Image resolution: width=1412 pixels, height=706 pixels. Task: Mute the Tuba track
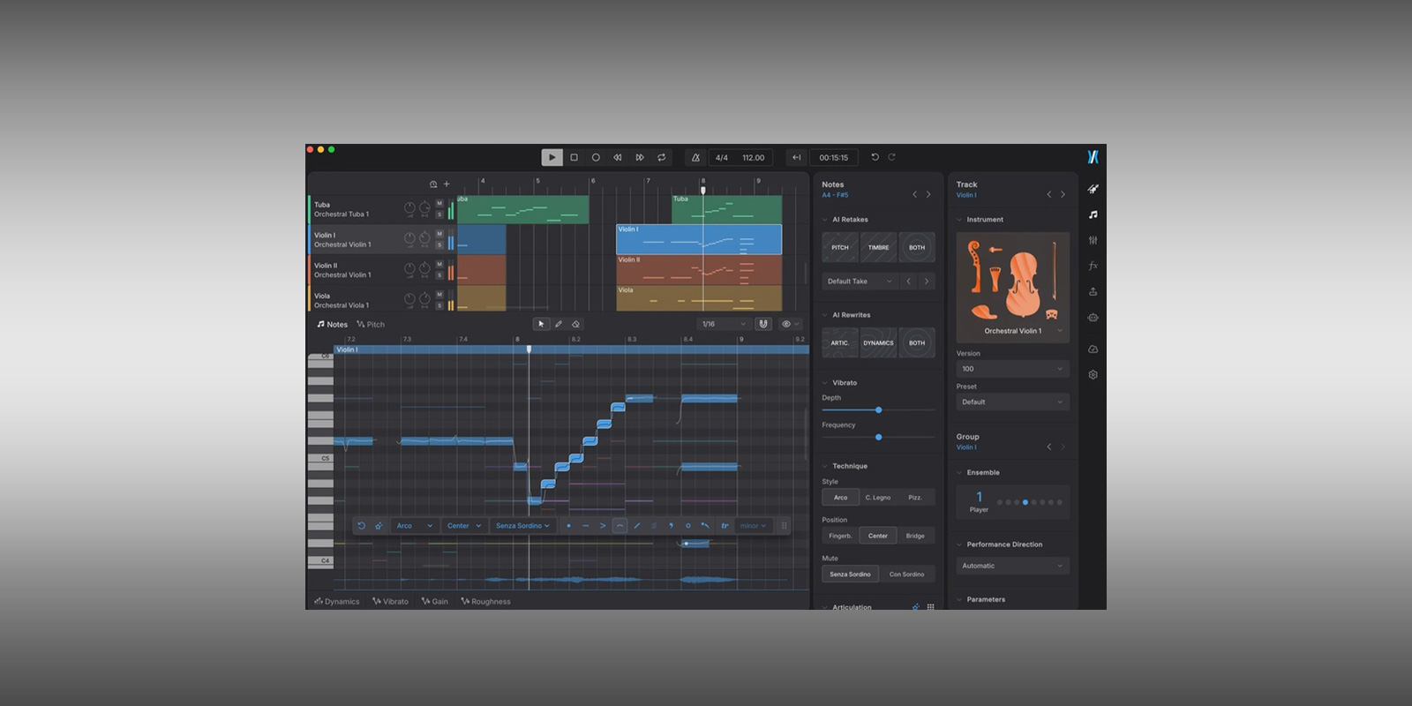click(x=439, y=204)
